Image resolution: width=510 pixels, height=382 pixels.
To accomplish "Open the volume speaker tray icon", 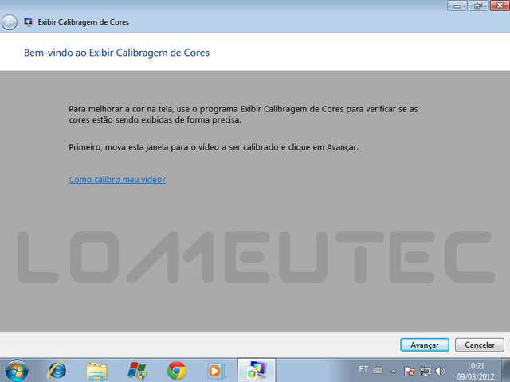I will pos(440,371).
